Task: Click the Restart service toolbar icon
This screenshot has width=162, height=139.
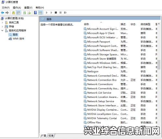Action: [65, 13]
